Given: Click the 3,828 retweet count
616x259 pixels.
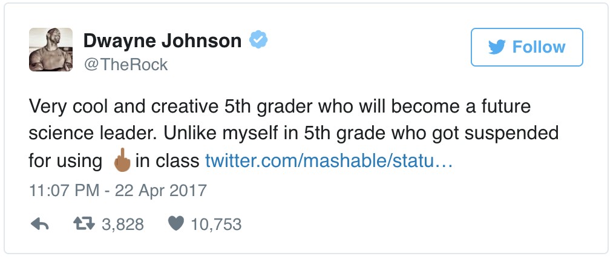Looking at the screenshot, I should 123,225.
